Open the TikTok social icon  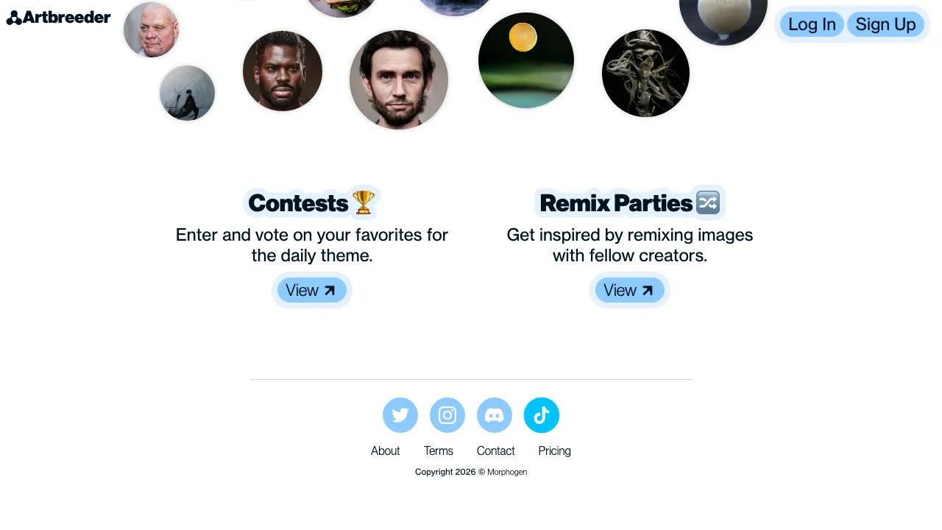click(542, 415)
